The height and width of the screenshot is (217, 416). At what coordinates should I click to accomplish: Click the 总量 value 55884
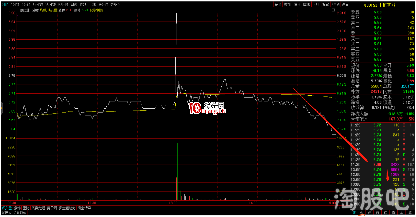click(376, 86)
